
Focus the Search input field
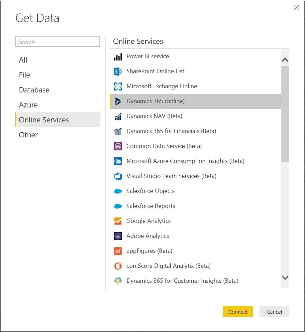click(x=57, y=42)
